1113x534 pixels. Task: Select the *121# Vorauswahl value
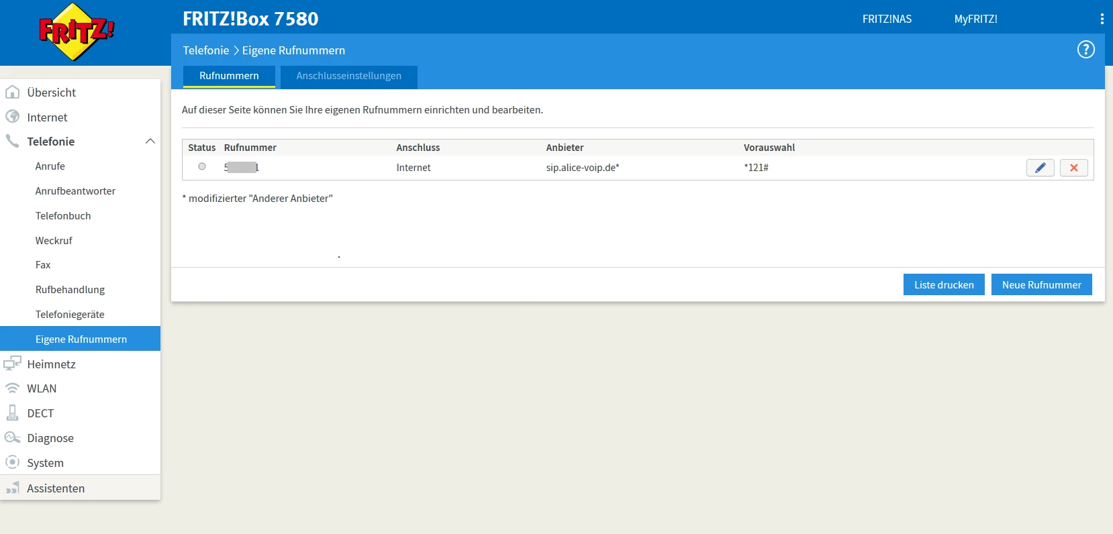(x=756, y=168)
